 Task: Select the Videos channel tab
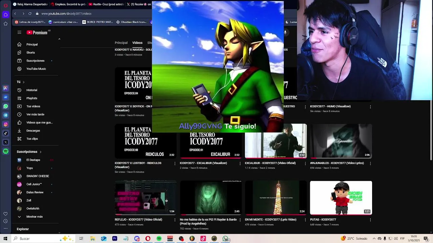click(137, 43)
